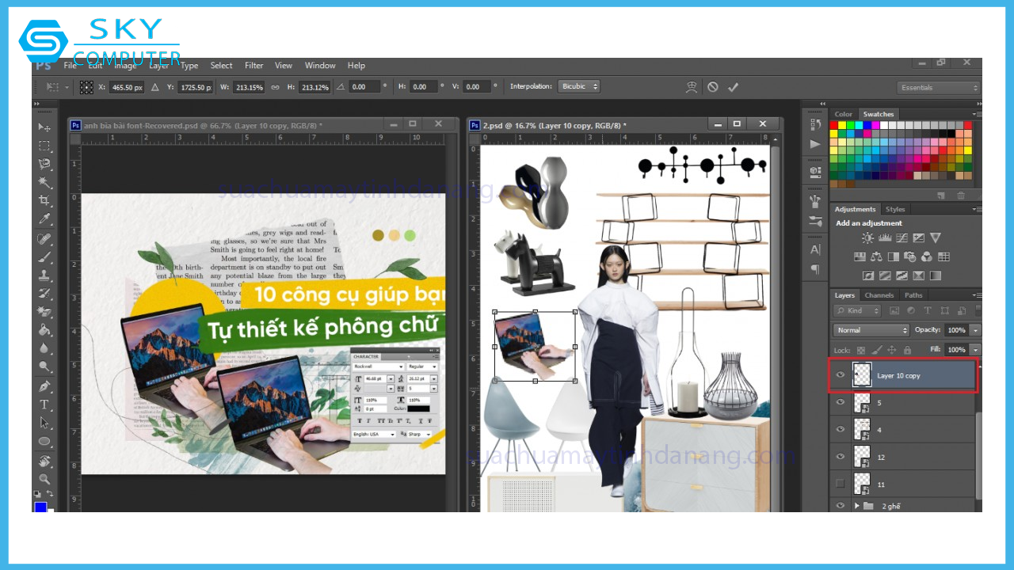Screen dimensions: 1014x570
Task: Choose the Eyedropper tool
Action: [x=44, y=219]
